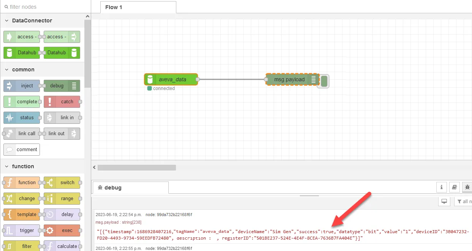The image size is (472, 251).
Task: Show the debug messages bug icon tab
Action: click(x=467, y=187)
